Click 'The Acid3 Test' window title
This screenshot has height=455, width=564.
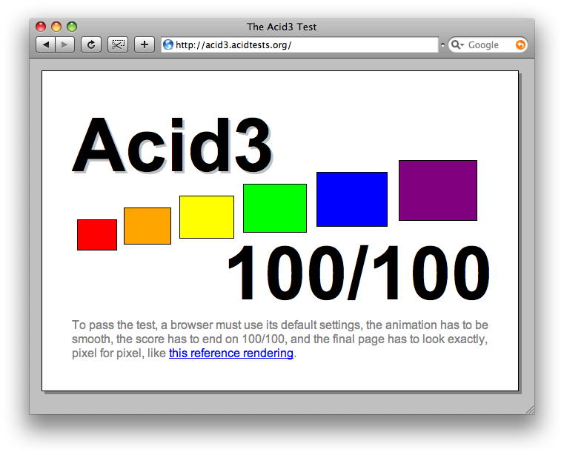[282, 27]
